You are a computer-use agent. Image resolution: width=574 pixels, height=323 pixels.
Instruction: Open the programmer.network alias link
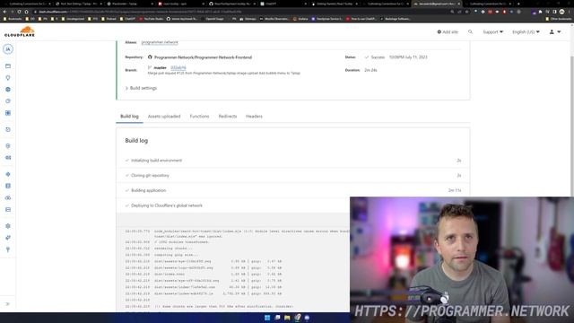[160, 42]
